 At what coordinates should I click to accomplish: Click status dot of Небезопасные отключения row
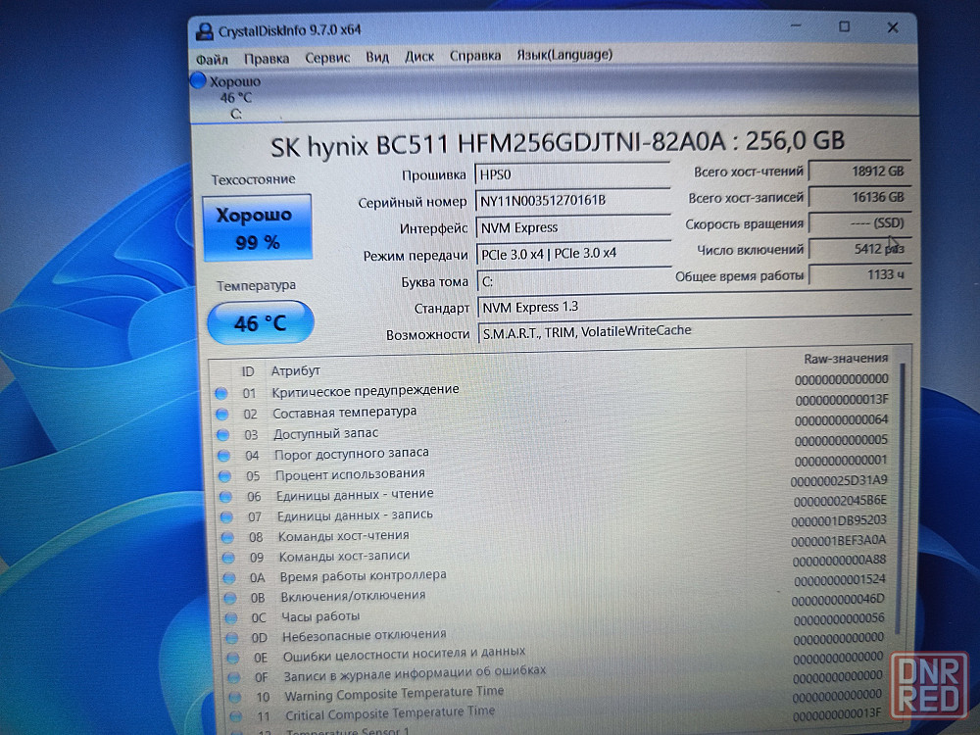click(232, 638)
